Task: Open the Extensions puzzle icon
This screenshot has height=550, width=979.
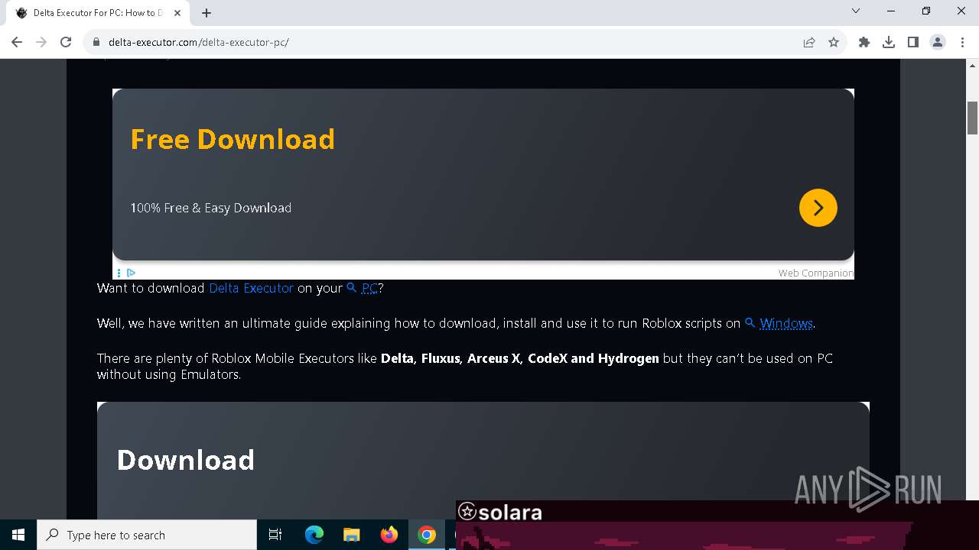Action: tap(864, 42)
